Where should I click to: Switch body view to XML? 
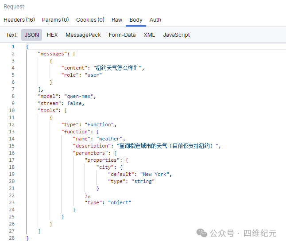pos(149,35)
